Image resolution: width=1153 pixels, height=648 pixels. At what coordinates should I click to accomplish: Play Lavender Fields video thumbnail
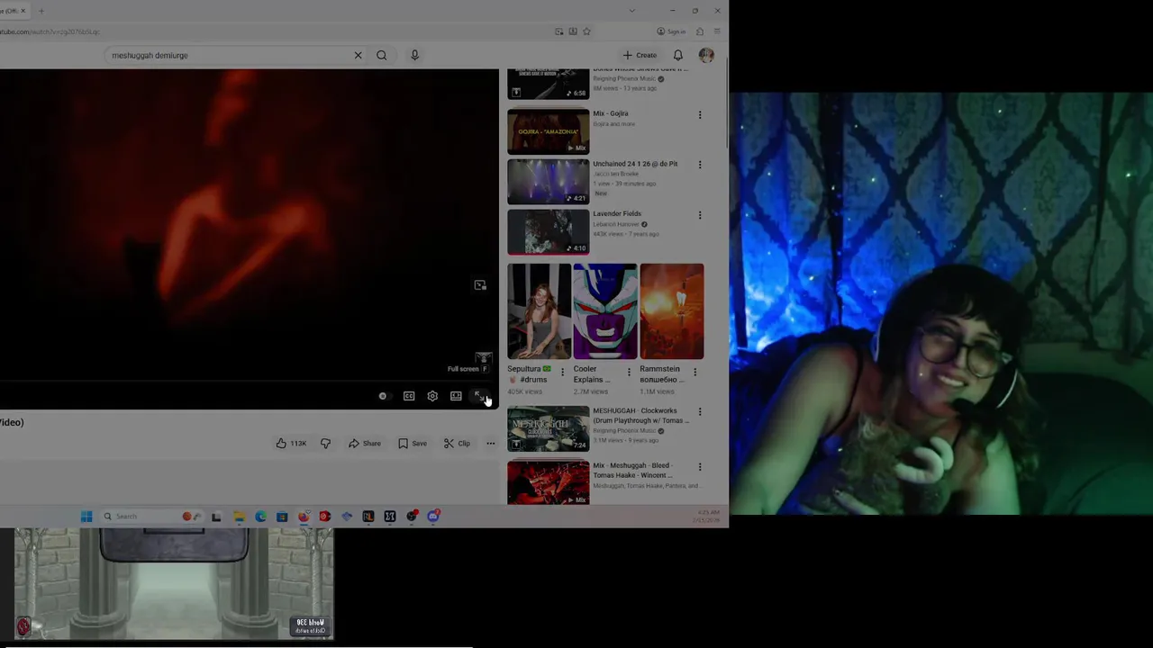point(548,232)
